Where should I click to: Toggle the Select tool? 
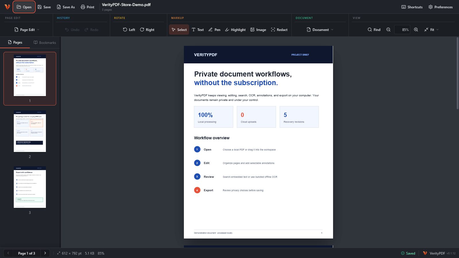coord(179,30)
